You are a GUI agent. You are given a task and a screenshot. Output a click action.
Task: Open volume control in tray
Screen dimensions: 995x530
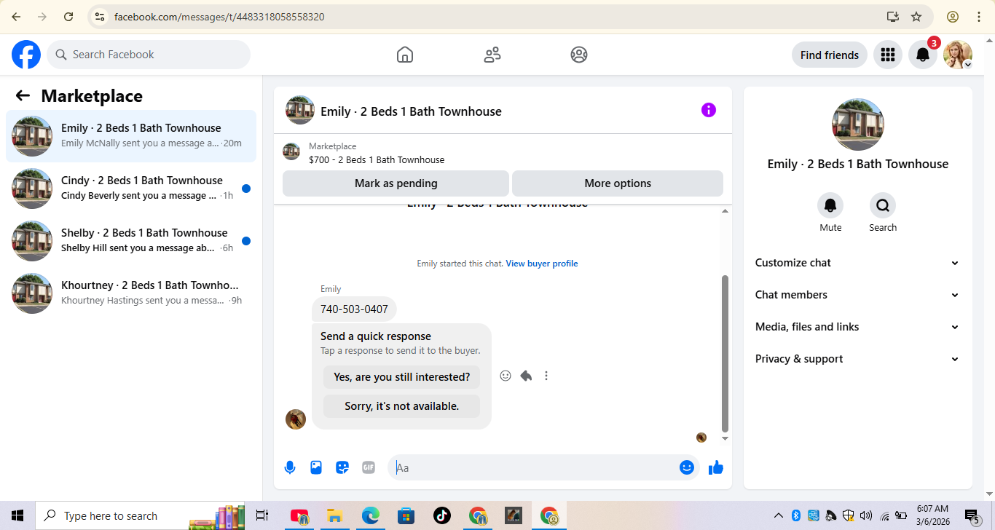pos(866,516)
